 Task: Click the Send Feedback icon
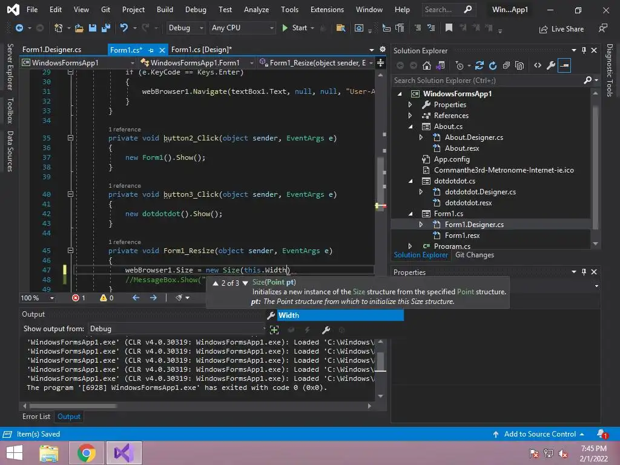pos(603,28)
